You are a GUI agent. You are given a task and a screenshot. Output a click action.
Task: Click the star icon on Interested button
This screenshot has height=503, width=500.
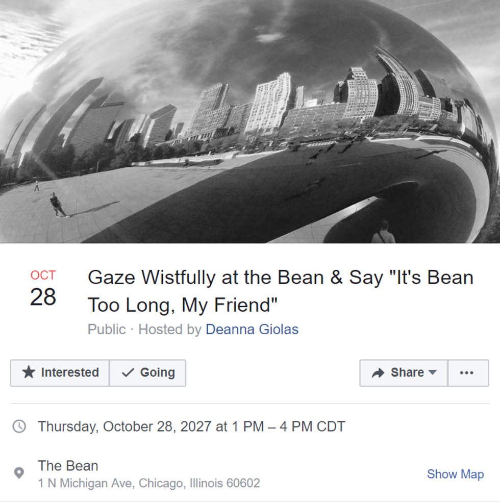(29, 372)
